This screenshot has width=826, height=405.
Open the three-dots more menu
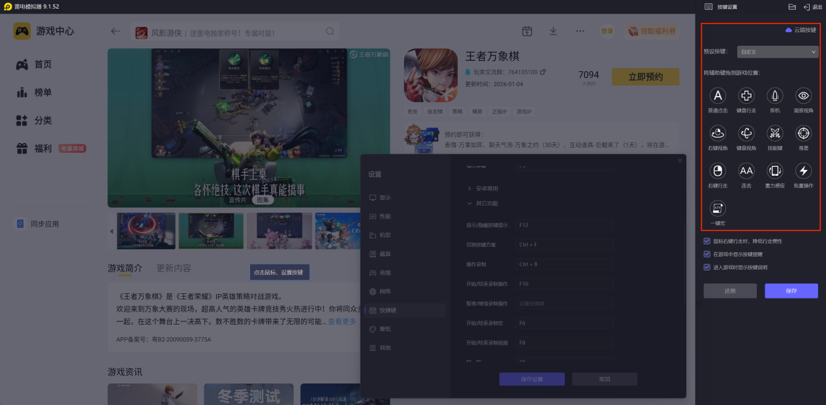(x=580, y=31)
